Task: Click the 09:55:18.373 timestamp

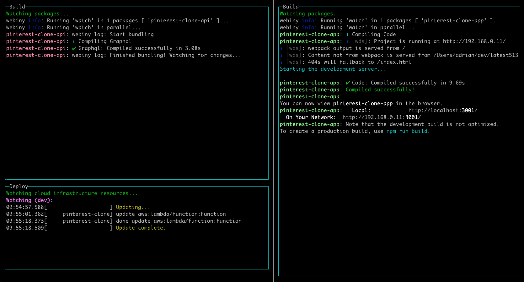Action: 25,221
